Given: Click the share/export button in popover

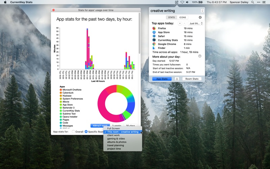Looking at the screenshot, I should pos(177,79).
